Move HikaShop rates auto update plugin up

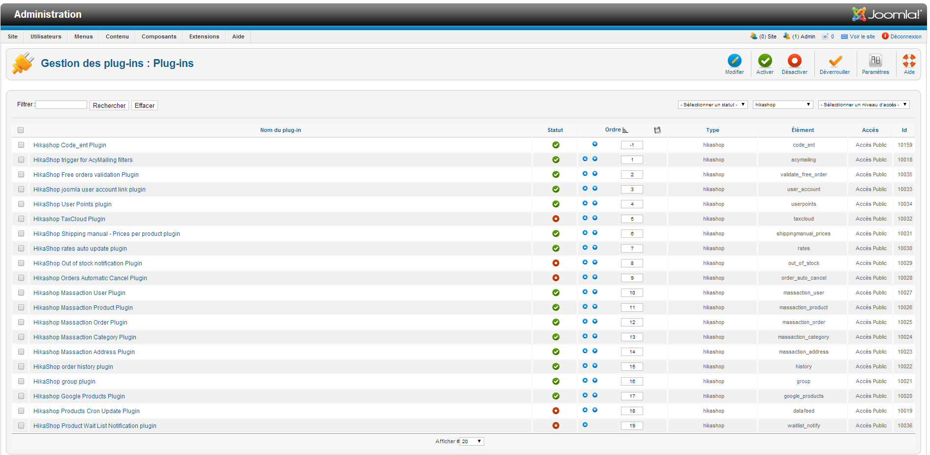point(585,248)
